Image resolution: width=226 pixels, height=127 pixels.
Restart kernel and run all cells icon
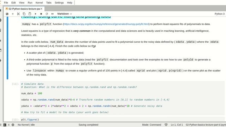(53, 14)
